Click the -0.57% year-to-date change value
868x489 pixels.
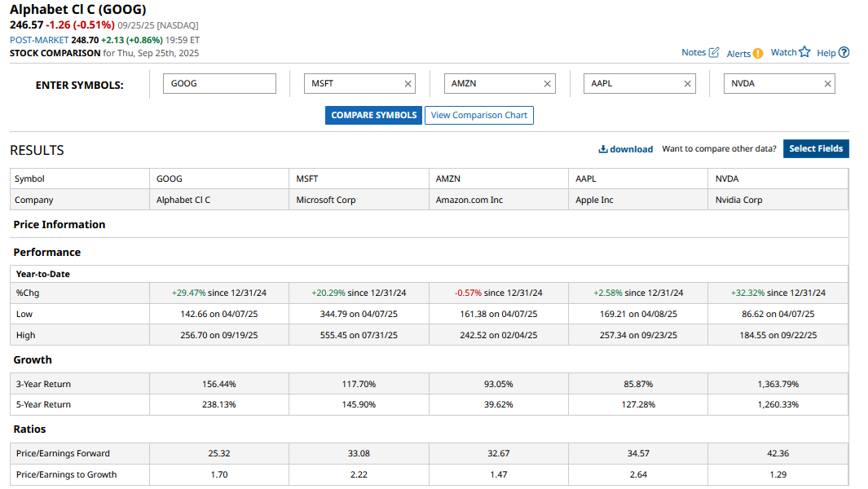[468, 293]
